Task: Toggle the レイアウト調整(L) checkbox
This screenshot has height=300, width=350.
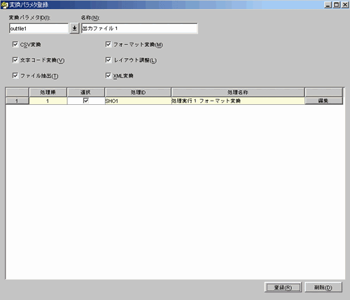Action: pyautogui.click(x=108, y=60)
